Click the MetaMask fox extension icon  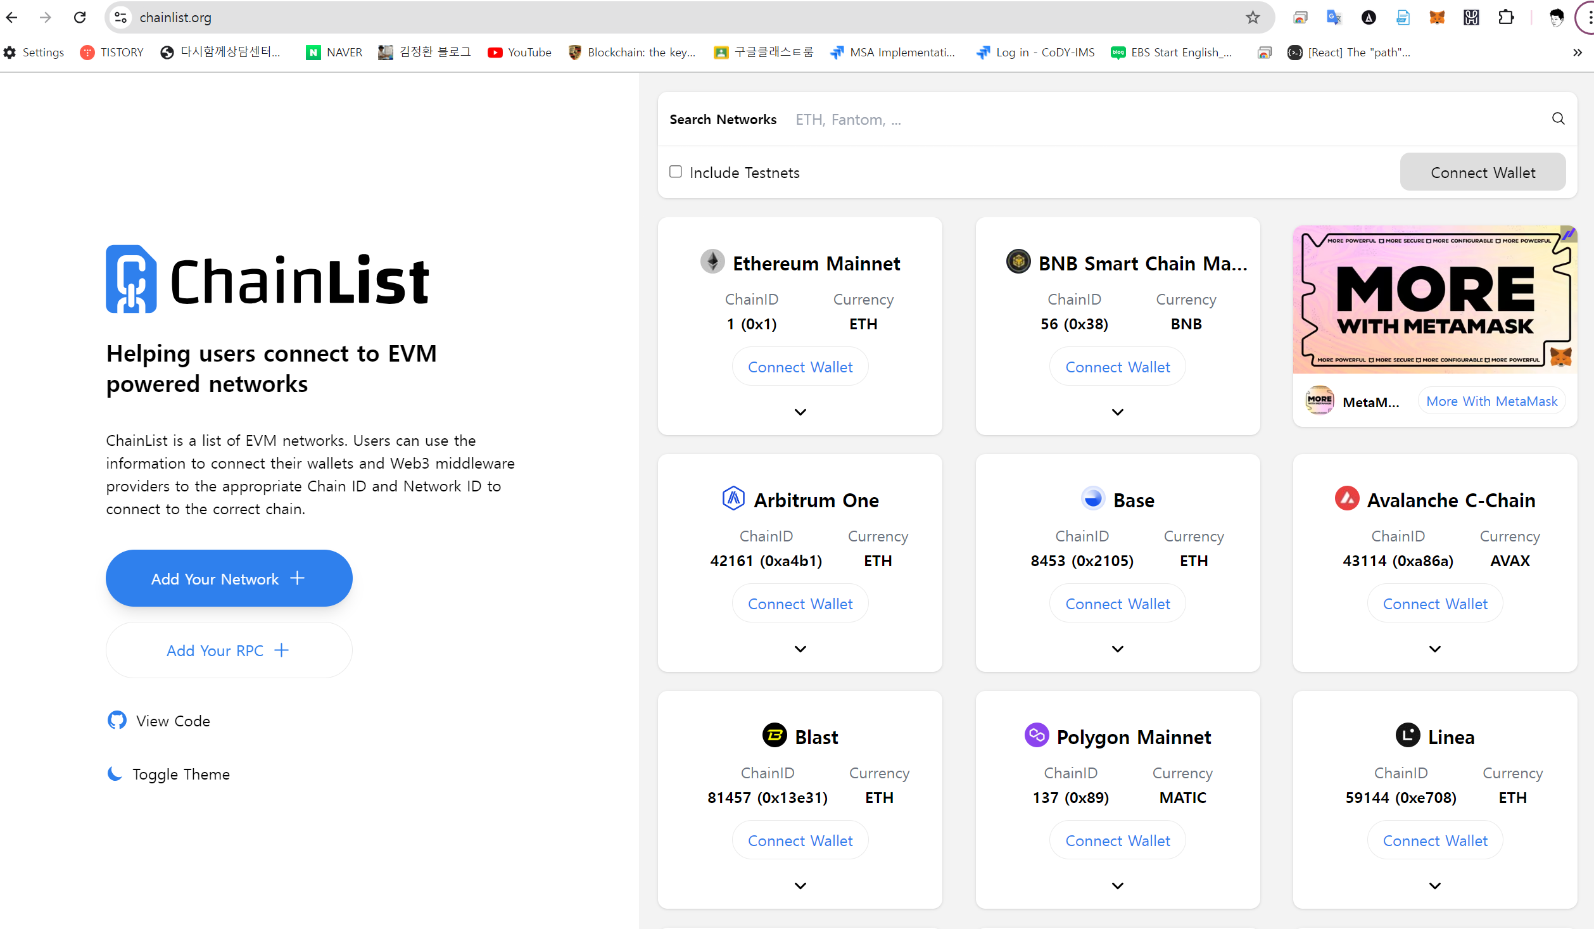click(x=1436, y=18)
